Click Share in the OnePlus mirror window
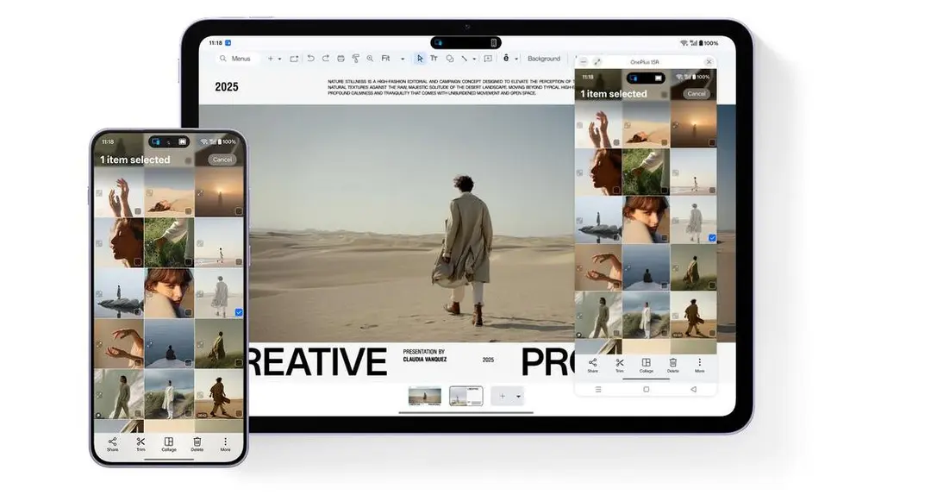 coord(592,365)
